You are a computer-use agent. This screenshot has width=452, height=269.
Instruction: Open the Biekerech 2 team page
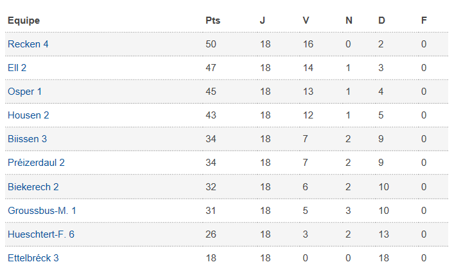(x=33, y=187)
